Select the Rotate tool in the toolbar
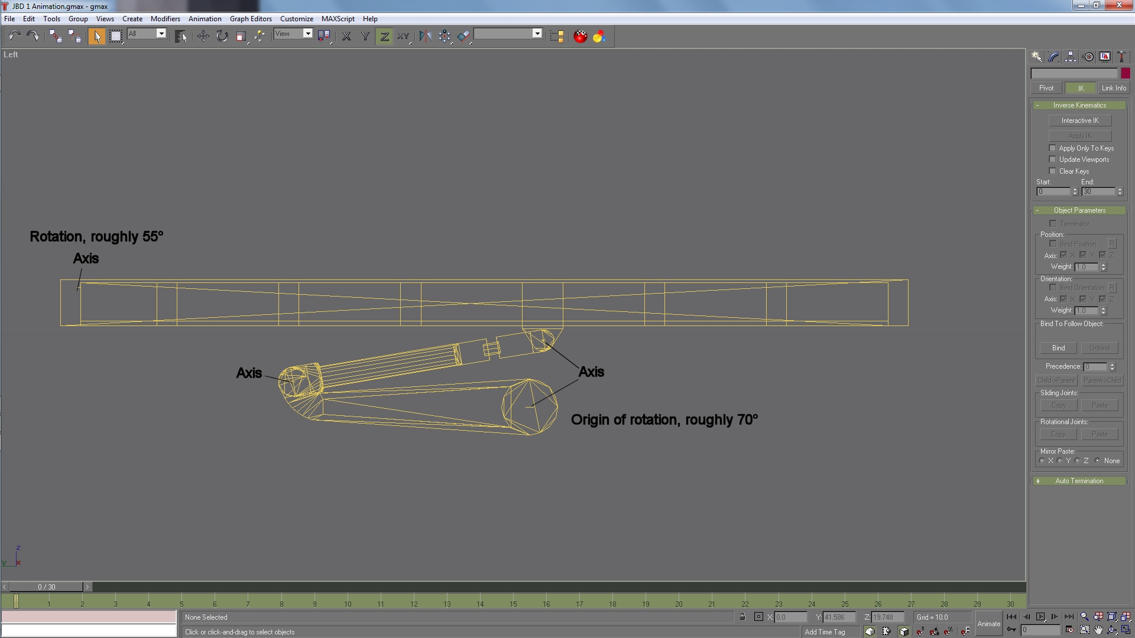 point(222,37)
